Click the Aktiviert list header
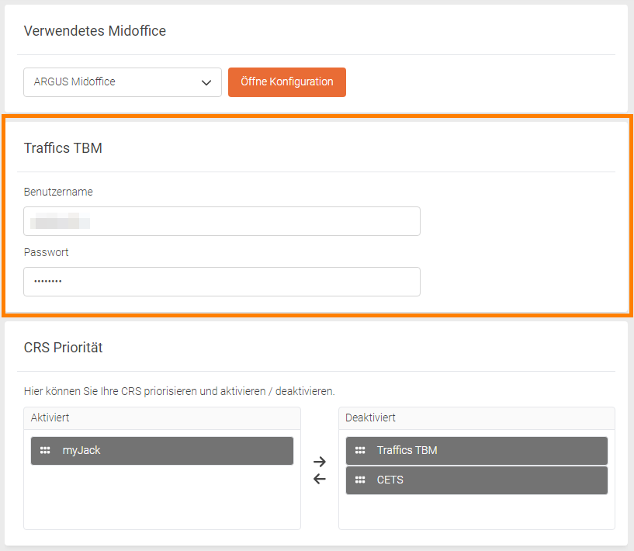This screenshot has width=634, height=551. [x=162, y=418]
